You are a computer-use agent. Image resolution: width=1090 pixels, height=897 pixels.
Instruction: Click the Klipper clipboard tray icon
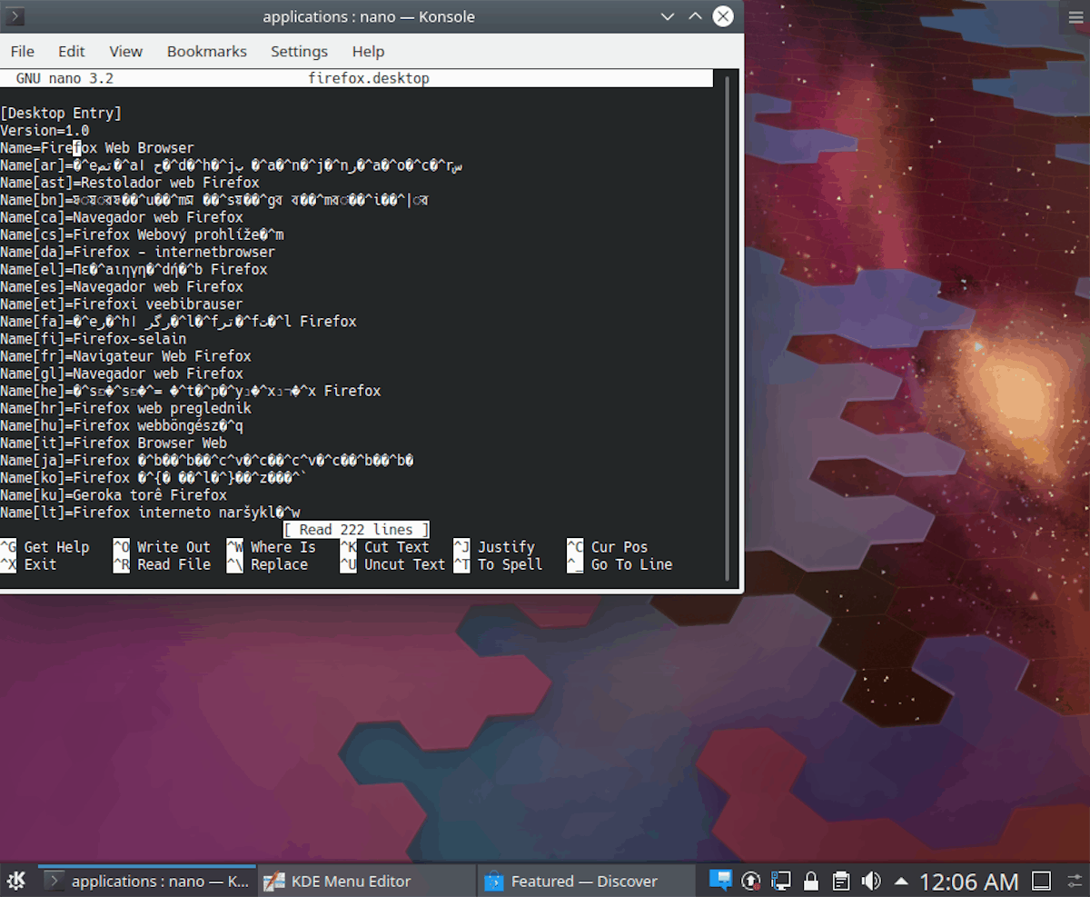point(840,880)
